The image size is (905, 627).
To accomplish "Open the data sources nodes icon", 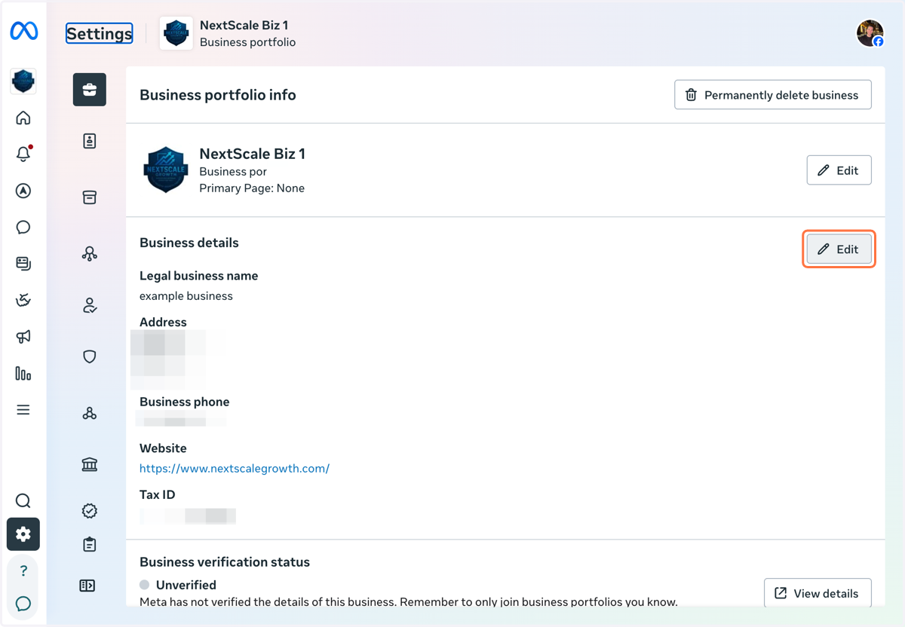I will (x=90, y=254).
